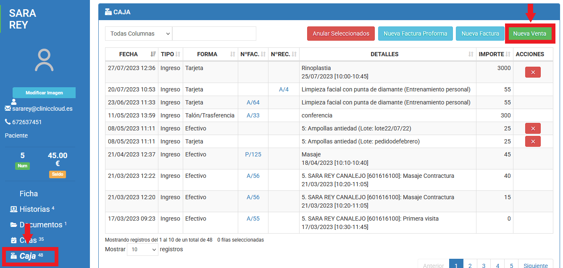This screenshot has width=563, height=268.
Task: Delete Ampollas antiedad lote22/07/22 entry
Action: click(533, 128)
